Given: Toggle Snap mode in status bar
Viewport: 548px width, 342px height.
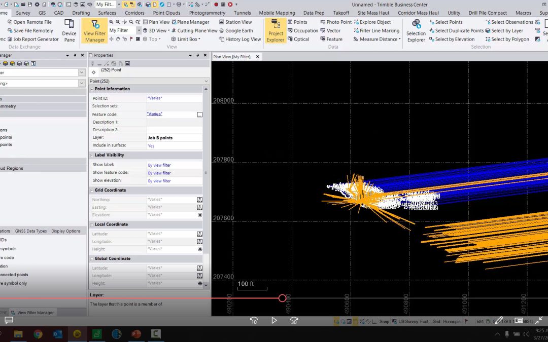Looking at the screenshot, I should pyautogui.click(x=384, y=321).
